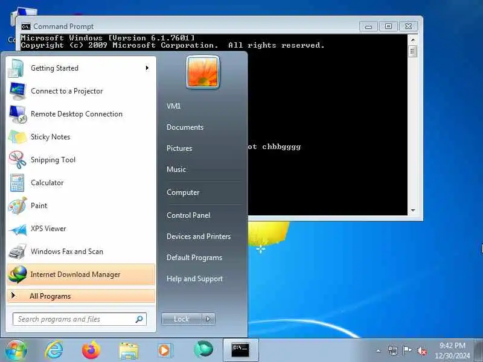Open shutdown options arrow next to Lock
Viewport: 483px width, 362px height.
208,319
